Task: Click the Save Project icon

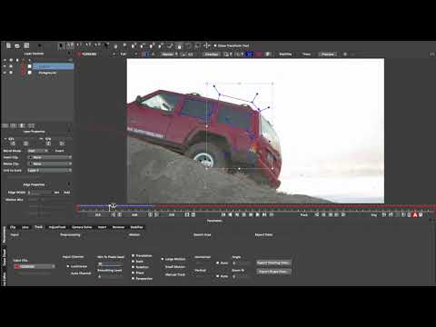Action: (26, 45)
